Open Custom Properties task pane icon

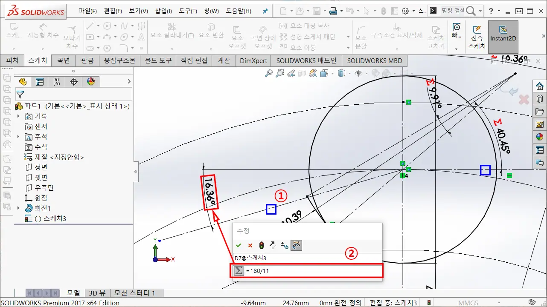[540, 150]
